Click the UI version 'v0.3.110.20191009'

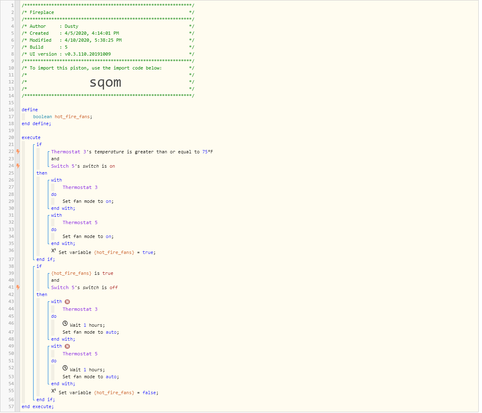pos(88,54)
